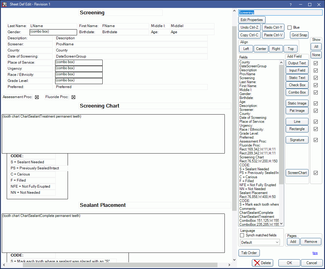Uncheck the show Output Text checkbox
The image size is (325, 269).
[316, 63]
